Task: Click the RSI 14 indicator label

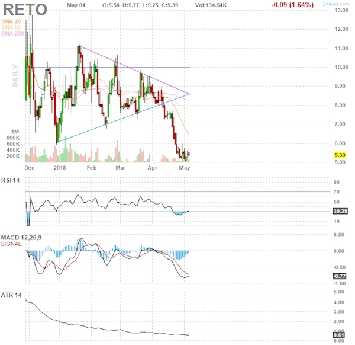Action: point(13,180)
